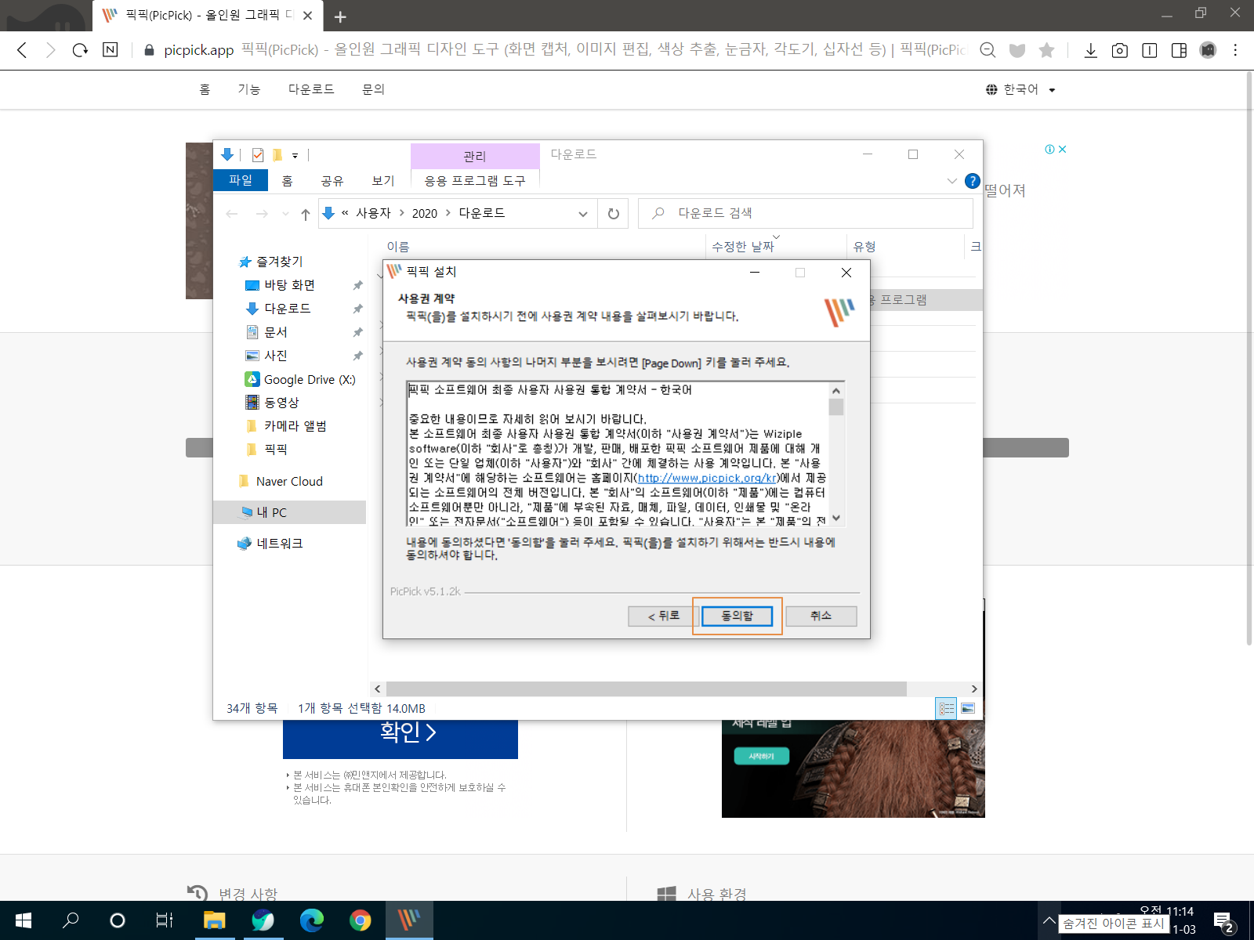Click Explorer help question mark icon
1254x940 pixels.
pos(973,181)
